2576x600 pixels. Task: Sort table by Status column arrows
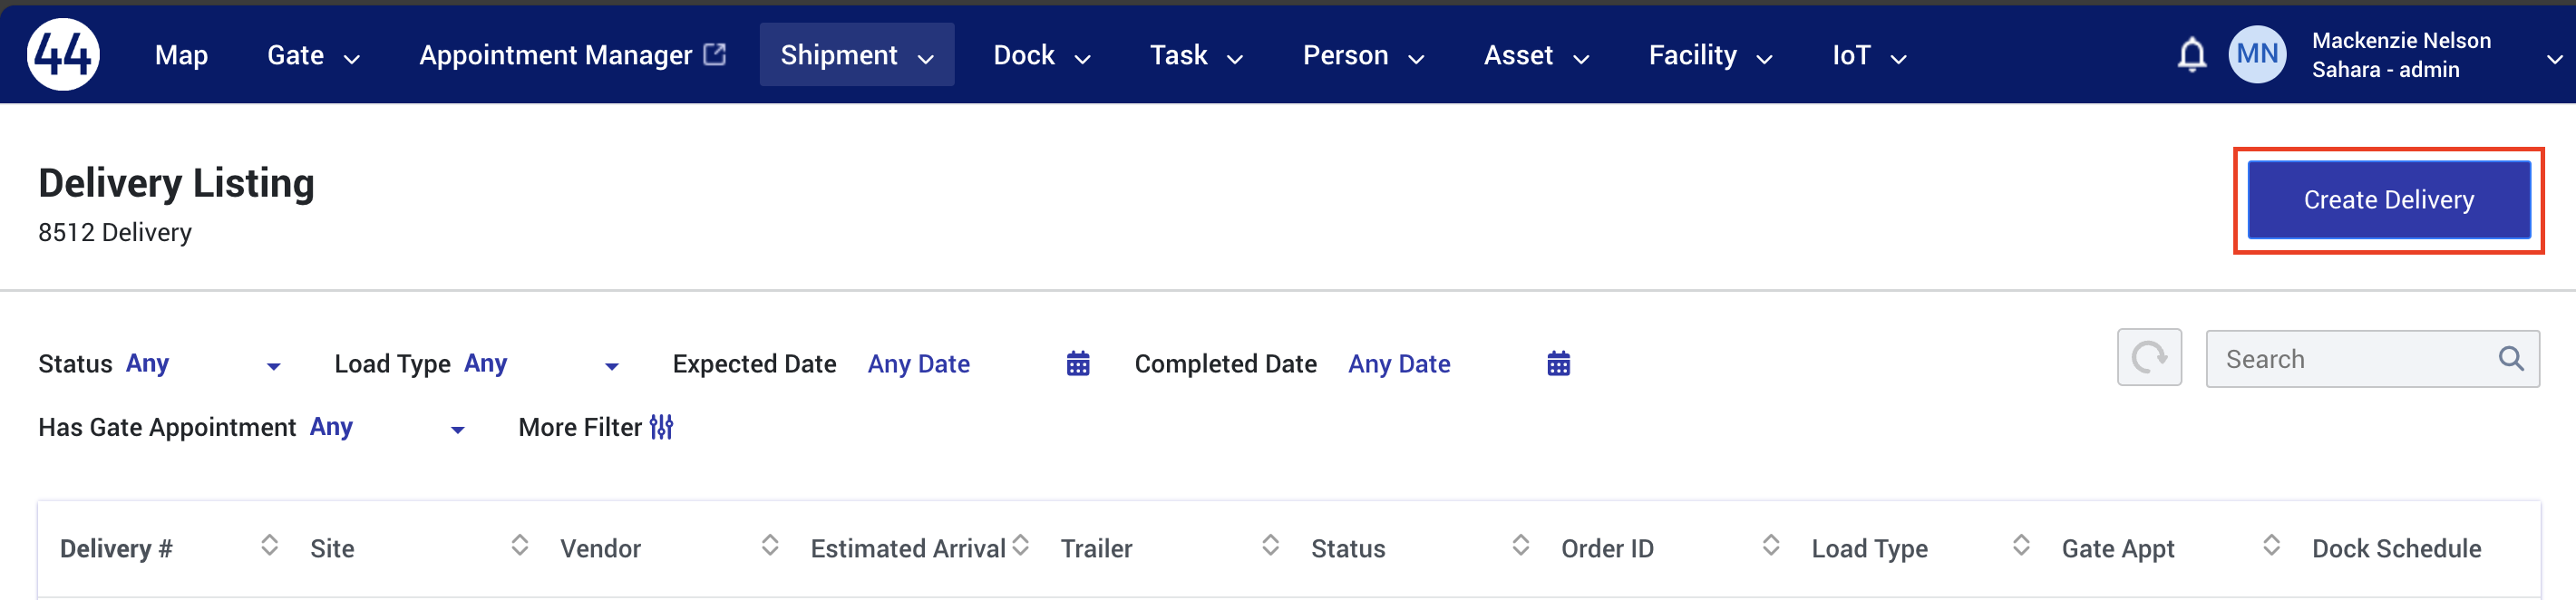click(x=1520, y=546)
